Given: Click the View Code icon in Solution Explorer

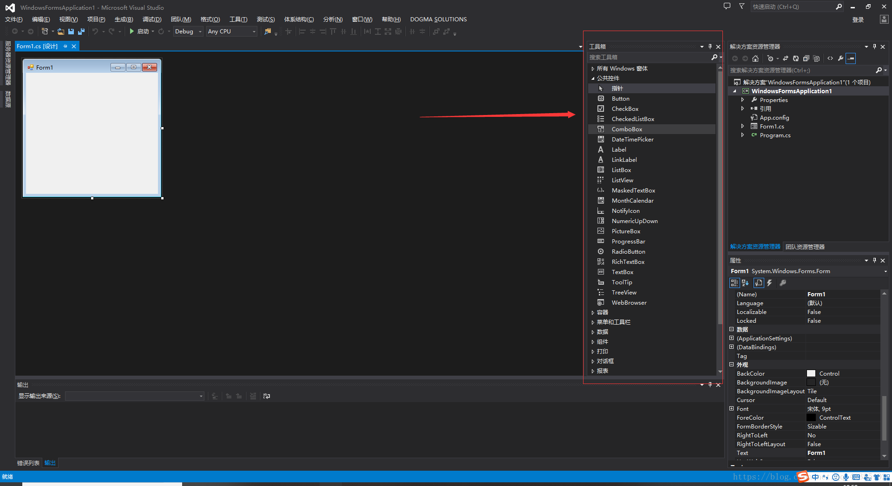Looking at the screenshot, I should [830, 58].
